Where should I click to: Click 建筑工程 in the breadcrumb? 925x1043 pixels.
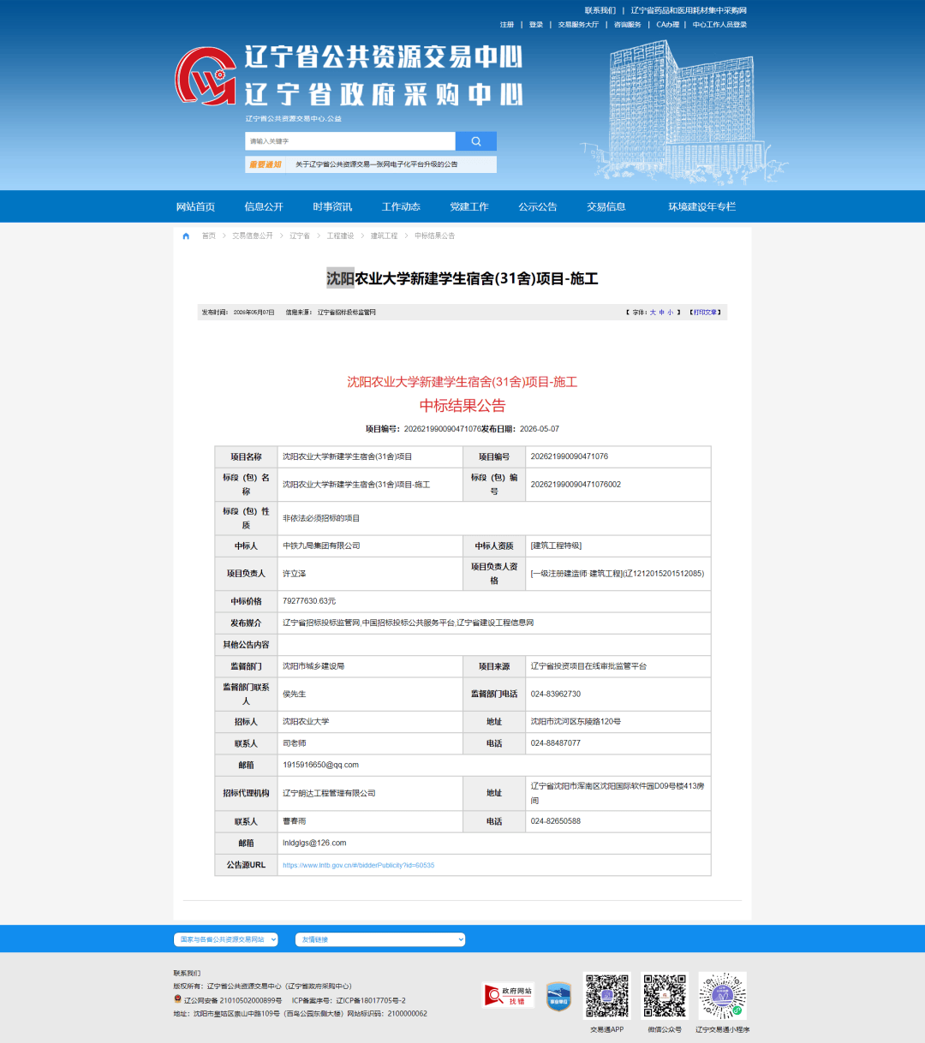tap(385, 235)
